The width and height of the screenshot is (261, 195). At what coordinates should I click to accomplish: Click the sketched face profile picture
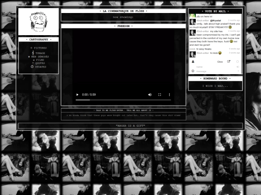39,22
